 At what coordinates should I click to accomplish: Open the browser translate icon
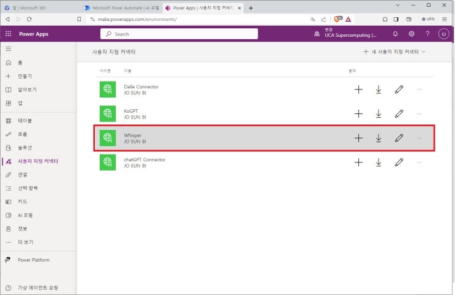[x=313, y=19]
